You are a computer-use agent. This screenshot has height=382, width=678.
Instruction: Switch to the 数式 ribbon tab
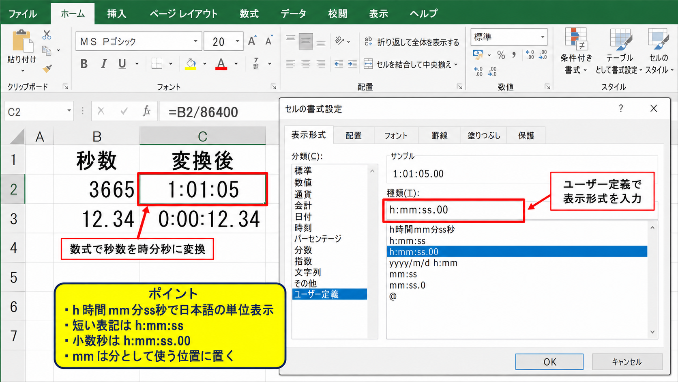pyautogui.click(x=249, y=13)
